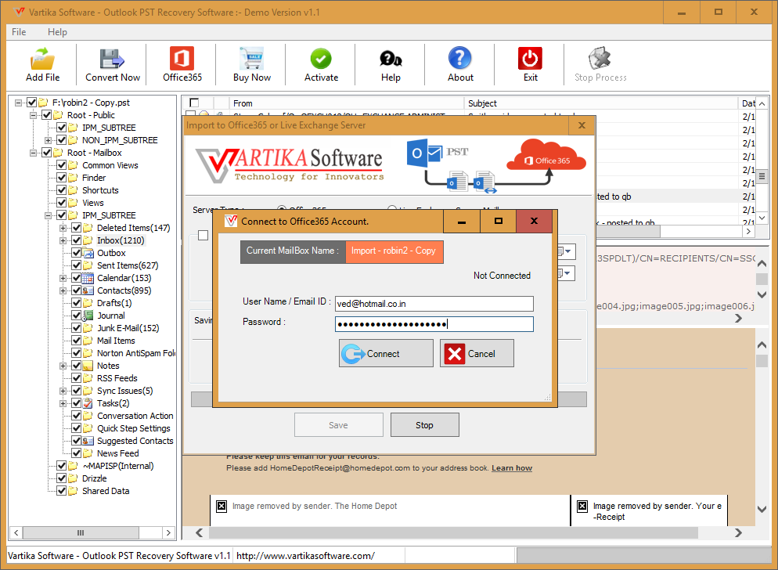
Task: Collapse the F:\robin2 - Copy.pst tree node
Action: click(x=18, y=103)
